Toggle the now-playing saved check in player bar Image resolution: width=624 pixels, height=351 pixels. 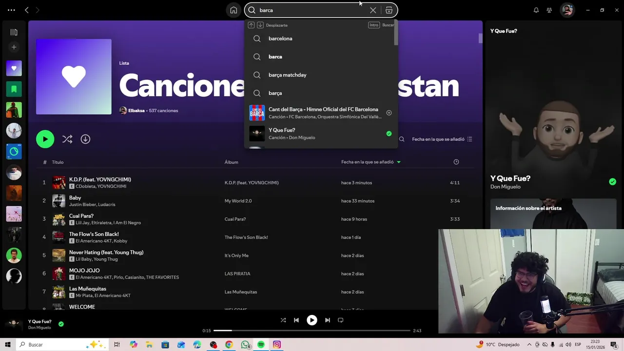pyautogui.click(x=61, y=324)
